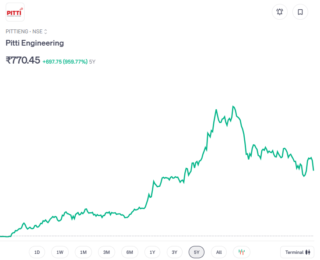Screen dimensions: 320x260
Task: Select the 1W time range
Action: coord(60,252)
